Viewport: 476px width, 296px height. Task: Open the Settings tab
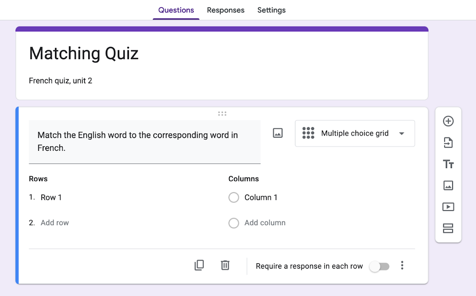click(x=271, y=10)
